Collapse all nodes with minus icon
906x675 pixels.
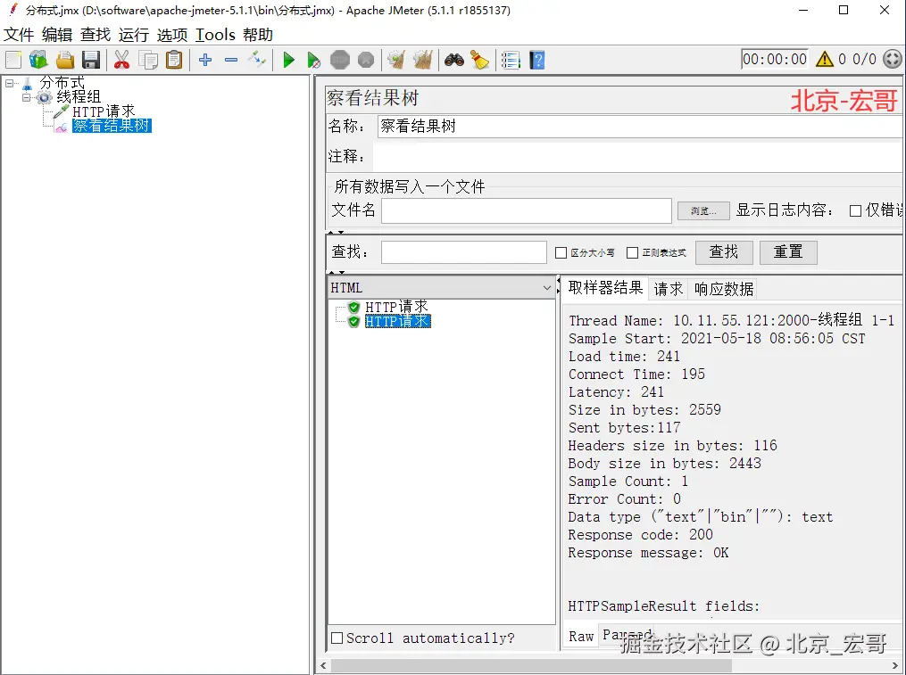pos(231,60)
